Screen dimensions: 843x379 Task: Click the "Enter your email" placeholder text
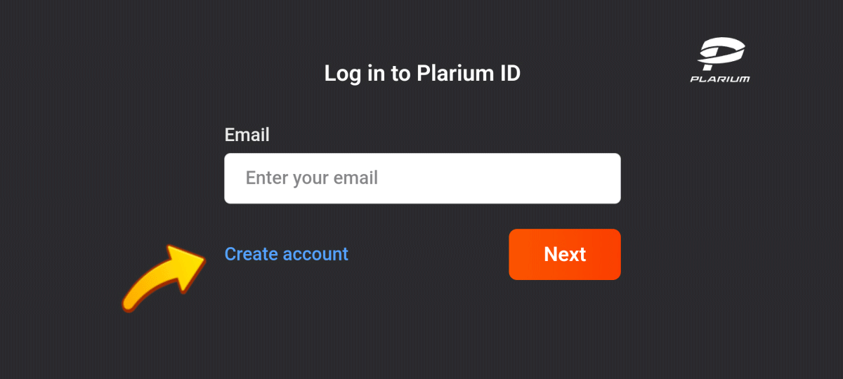tap(312, 178)
